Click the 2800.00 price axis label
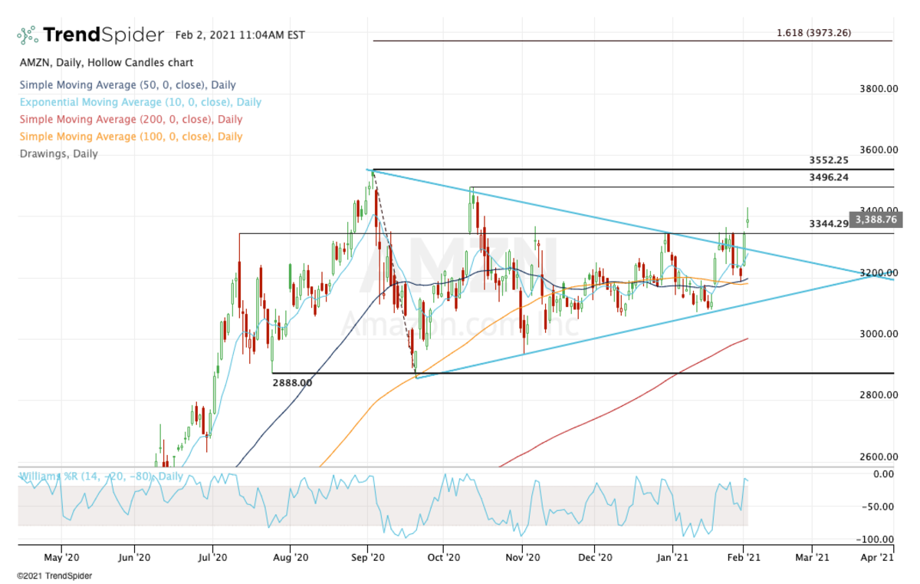 [x=879, y=395]
